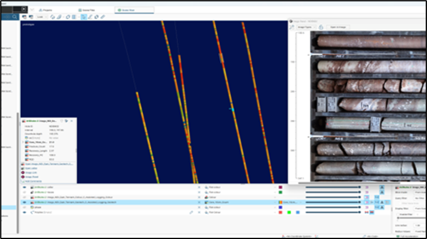Click the ruler measurement tool

coord(102,17)
